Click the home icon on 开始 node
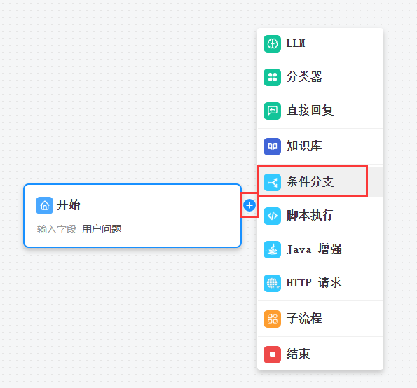 [44, 205]
